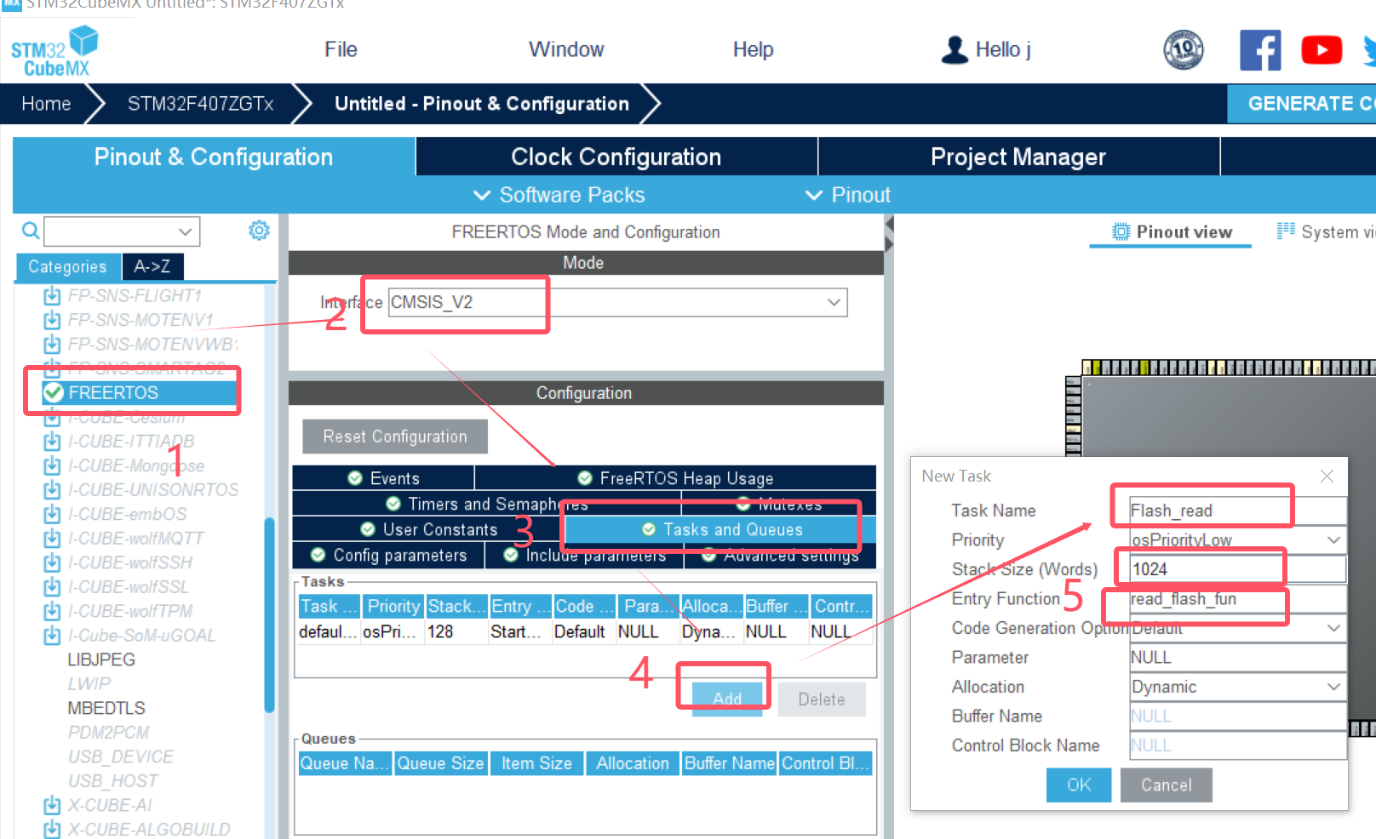Click the Pinout view chip icon
The image size is (1376, 839).
pyautogui.click(x=1121, y=231)
